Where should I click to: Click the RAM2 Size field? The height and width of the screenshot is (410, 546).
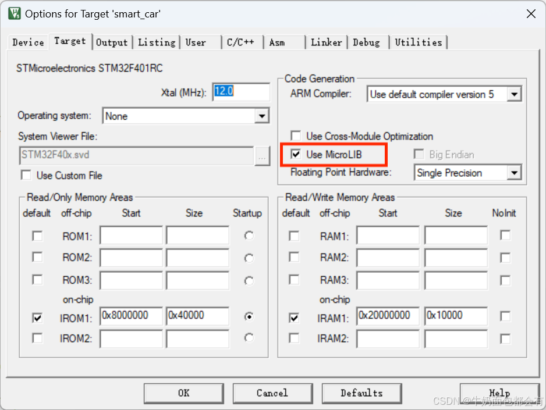click(x=456, y=258)
